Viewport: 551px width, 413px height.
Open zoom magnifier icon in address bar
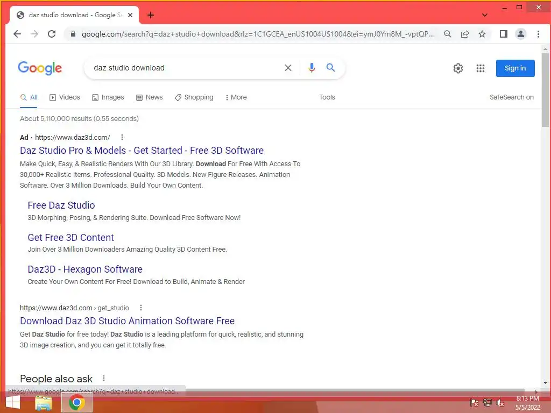click(x=447, y=34)
